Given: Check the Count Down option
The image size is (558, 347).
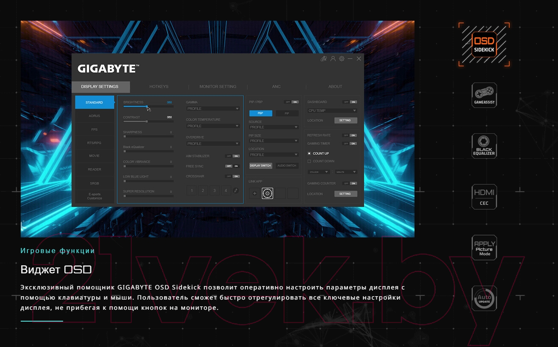Looking at the screenshot, I should coord(321,161).
